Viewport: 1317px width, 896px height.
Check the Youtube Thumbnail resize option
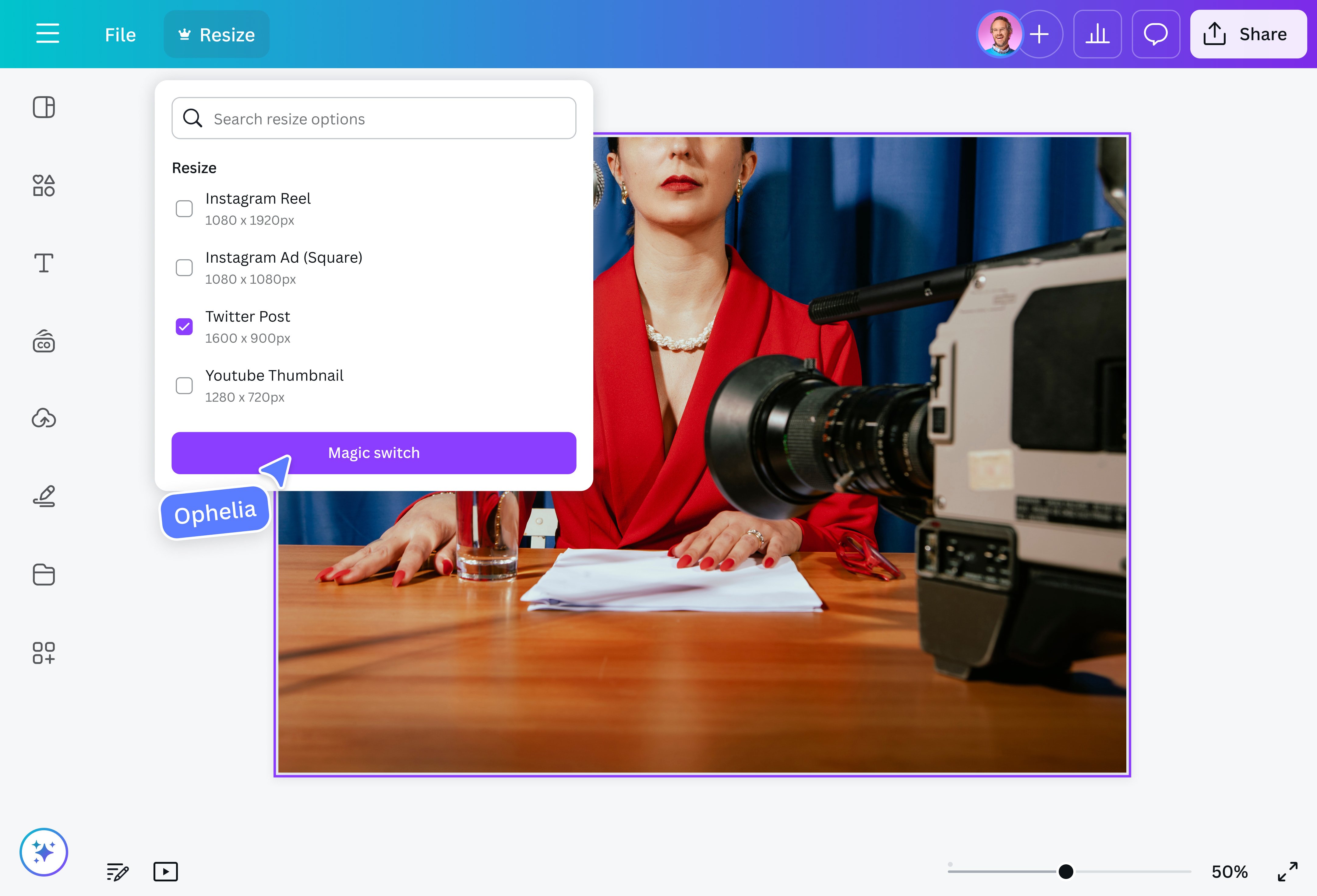pyautogui.click(x=184, y=385)
